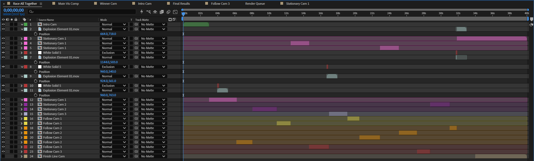Switch to the Main Vis Comp tab

[x=68, y=4]
